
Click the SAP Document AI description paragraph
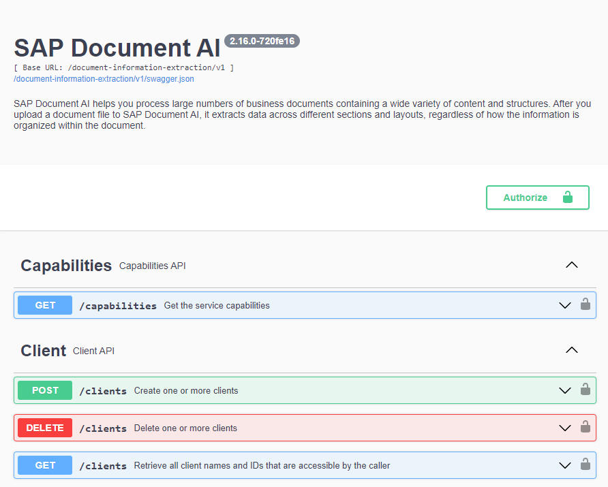pos(302,114)
